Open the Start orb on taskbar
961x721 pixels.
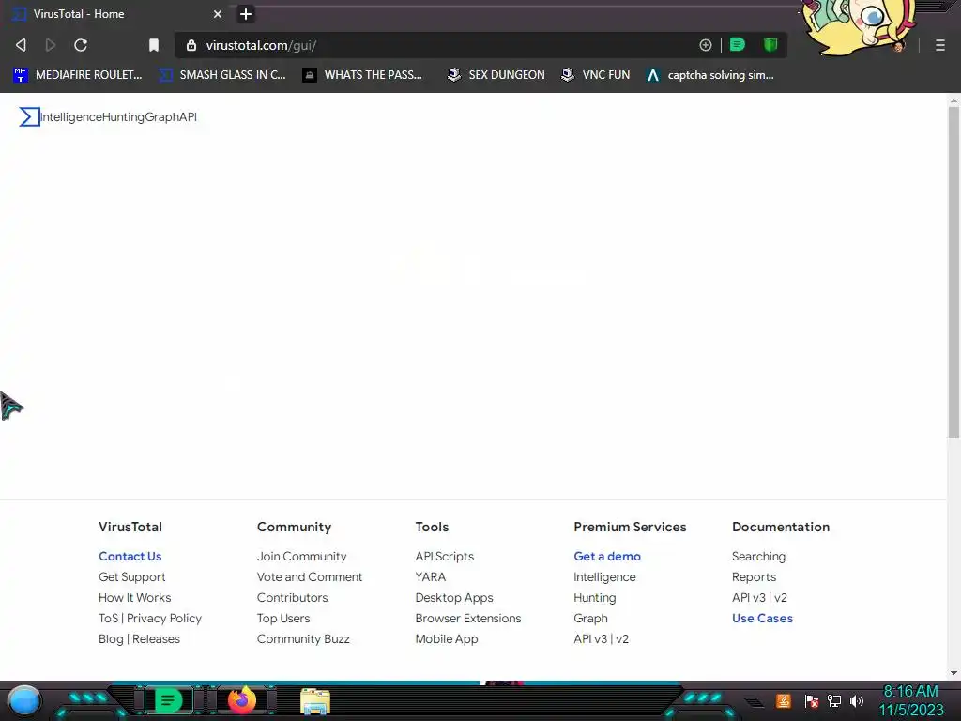click(23, 700)
